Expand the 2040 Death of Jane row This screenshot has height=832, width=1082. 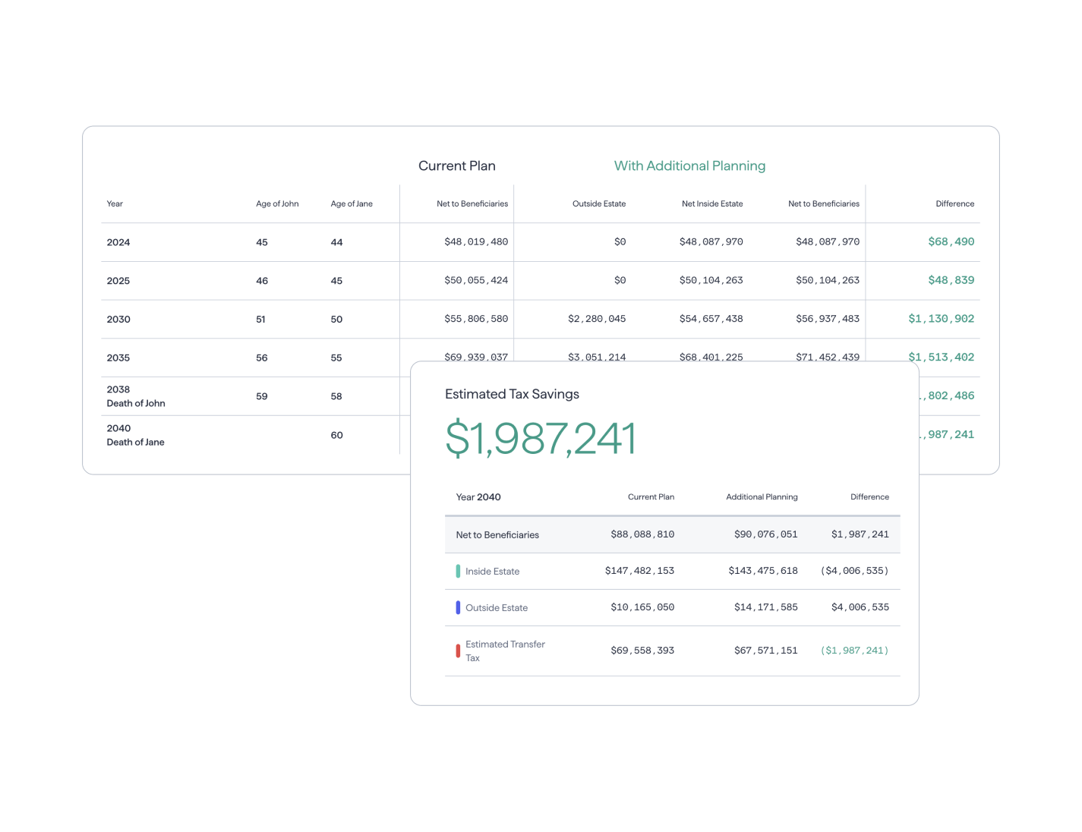click(136, 434)
